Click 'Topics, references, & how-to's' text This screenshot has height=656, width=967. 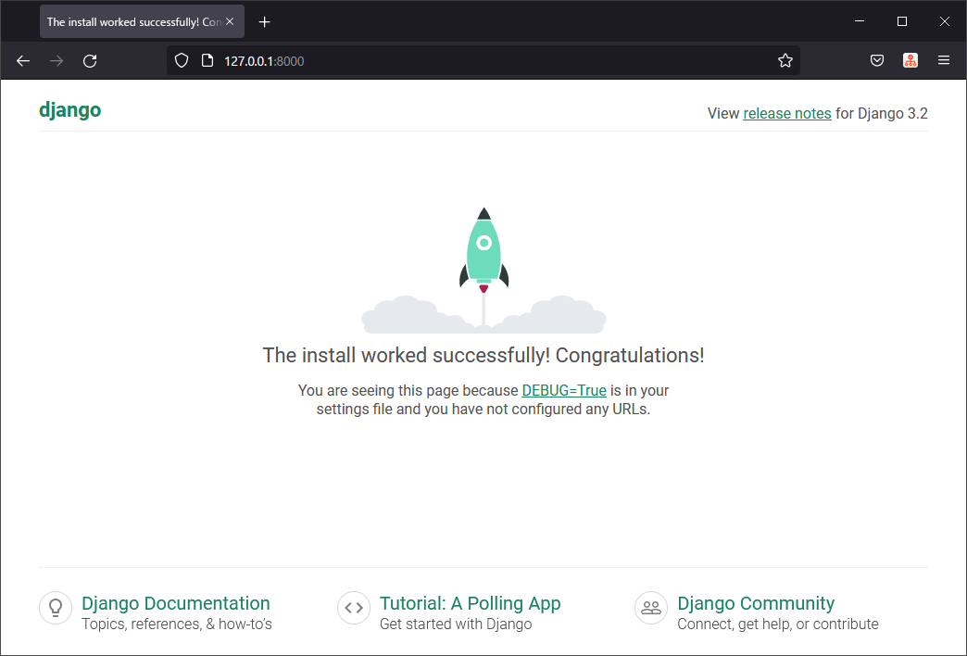coord(176,624)
